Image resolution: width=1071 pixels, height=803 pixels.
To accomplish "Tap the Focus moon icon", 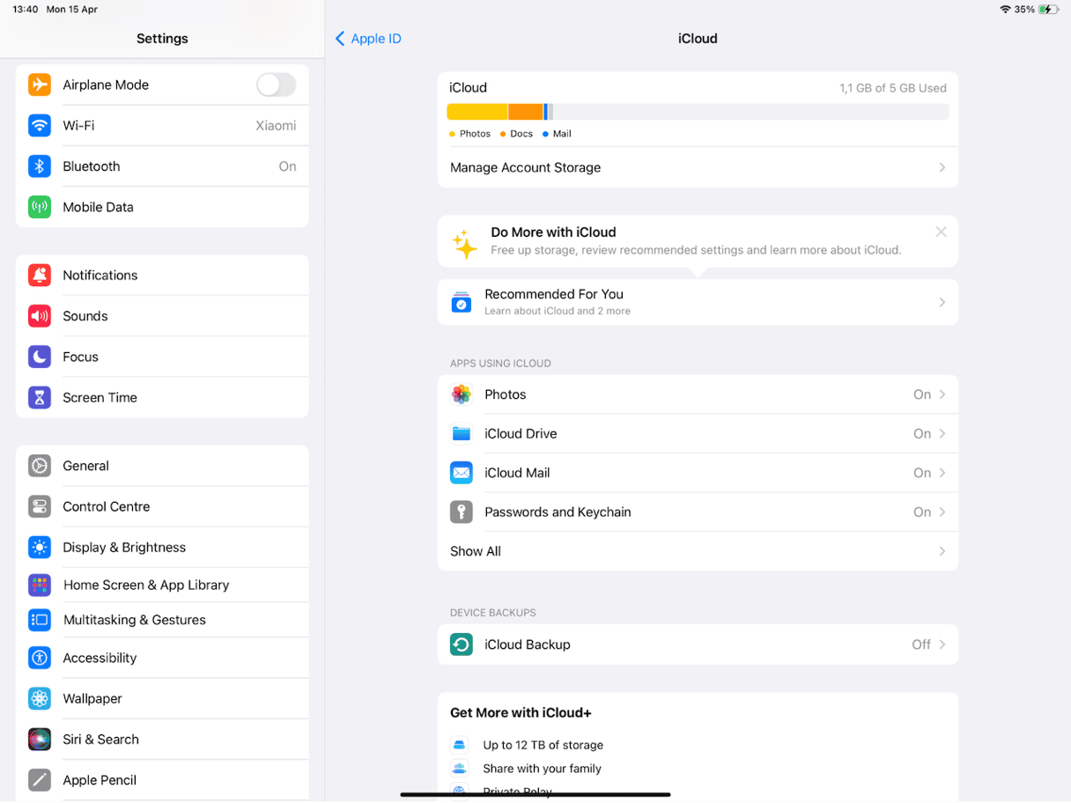I will coord(40,357).
